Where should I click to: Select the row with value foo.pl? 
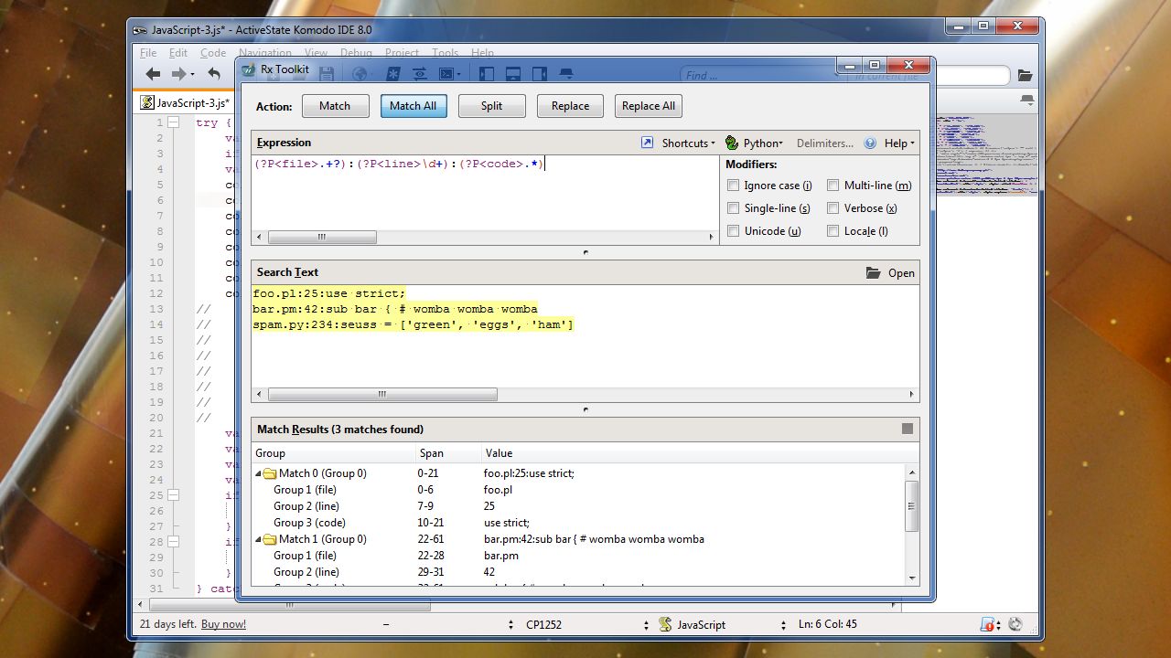[x=578, y=490]
